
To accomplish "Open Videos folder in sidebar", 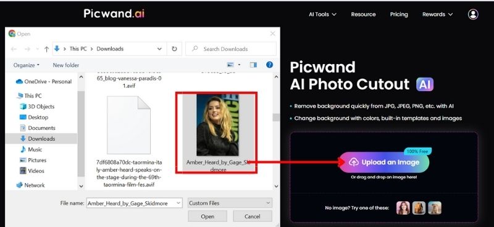I will pyautogui.click(x=32, y=171).
